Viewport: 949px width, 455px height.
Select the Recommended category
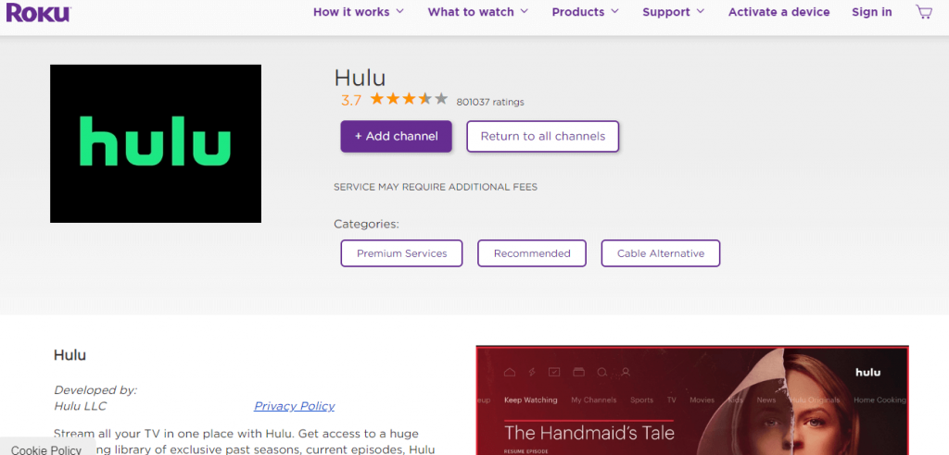(532, 253)
